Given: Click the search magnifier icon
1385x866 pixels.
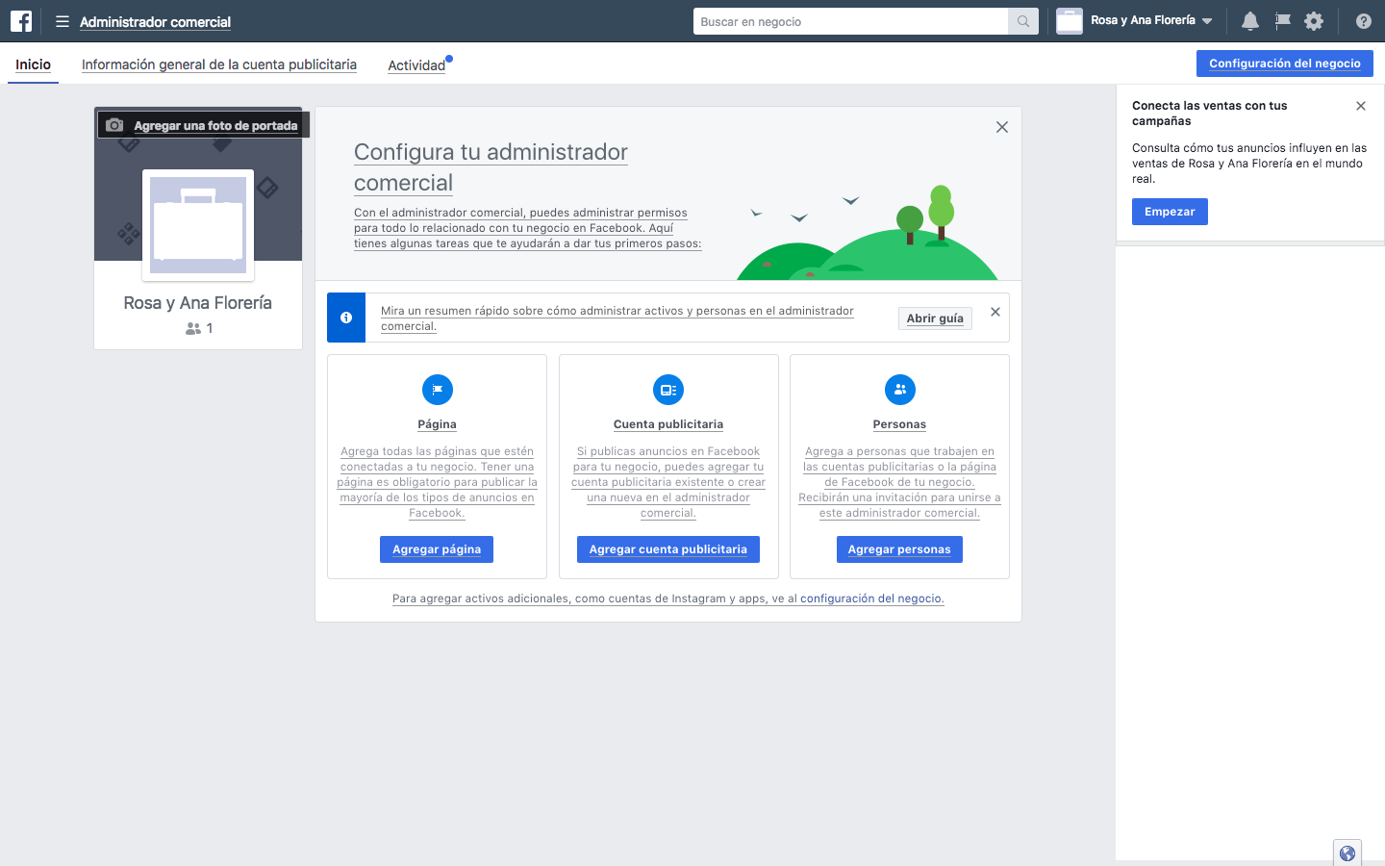Looking at the screenshot, I should coord(1023,21).
